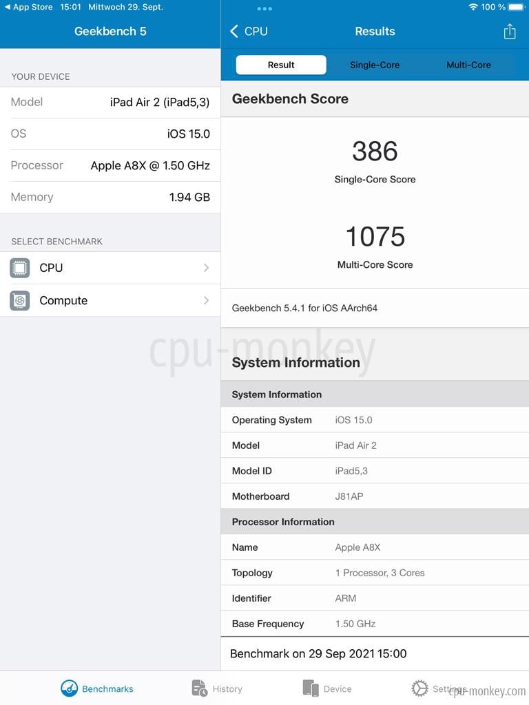Click the History document icon
The image size is (529, 705).
pyautogui.click(x=199, y=688)
